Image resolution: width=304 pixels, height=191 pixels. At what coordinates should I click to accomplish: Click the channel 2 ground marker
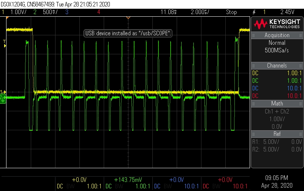click(x=3, y=98)
